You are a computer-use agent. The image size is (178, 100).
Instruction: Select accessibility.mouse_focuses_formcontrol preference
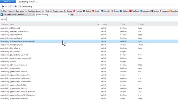(89, 58)
